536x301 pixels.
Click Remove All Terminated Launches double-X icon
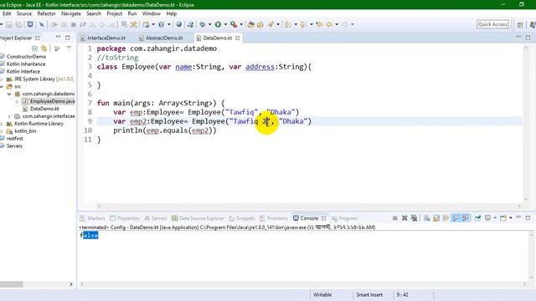coord(414,217)
